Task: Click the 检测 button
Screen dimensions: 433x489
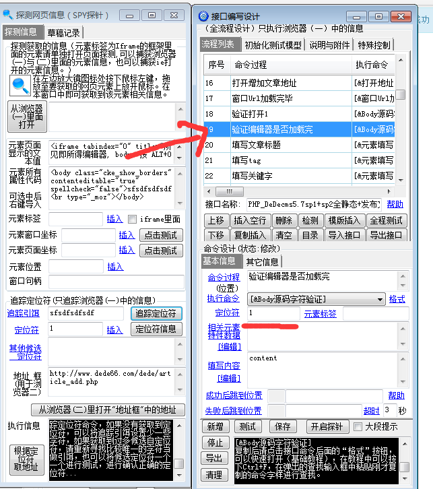Action: point(310,220)
